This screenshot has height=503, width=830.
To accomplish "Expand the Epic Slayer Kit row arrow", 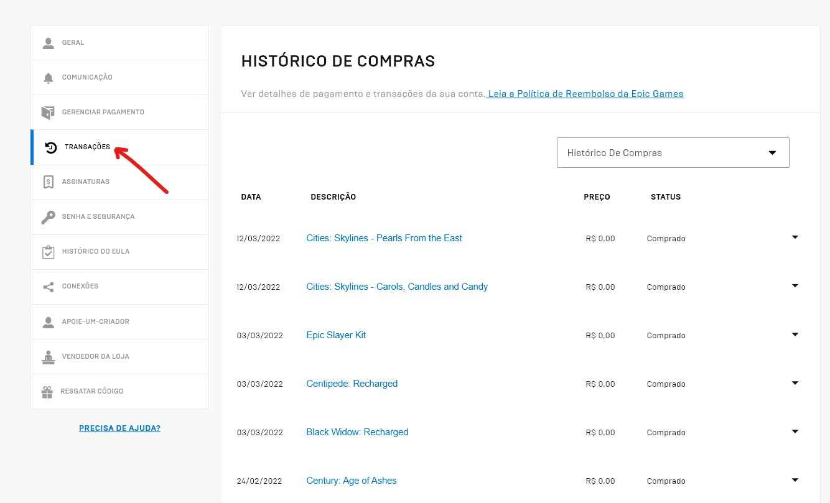I will pos(795,335).
